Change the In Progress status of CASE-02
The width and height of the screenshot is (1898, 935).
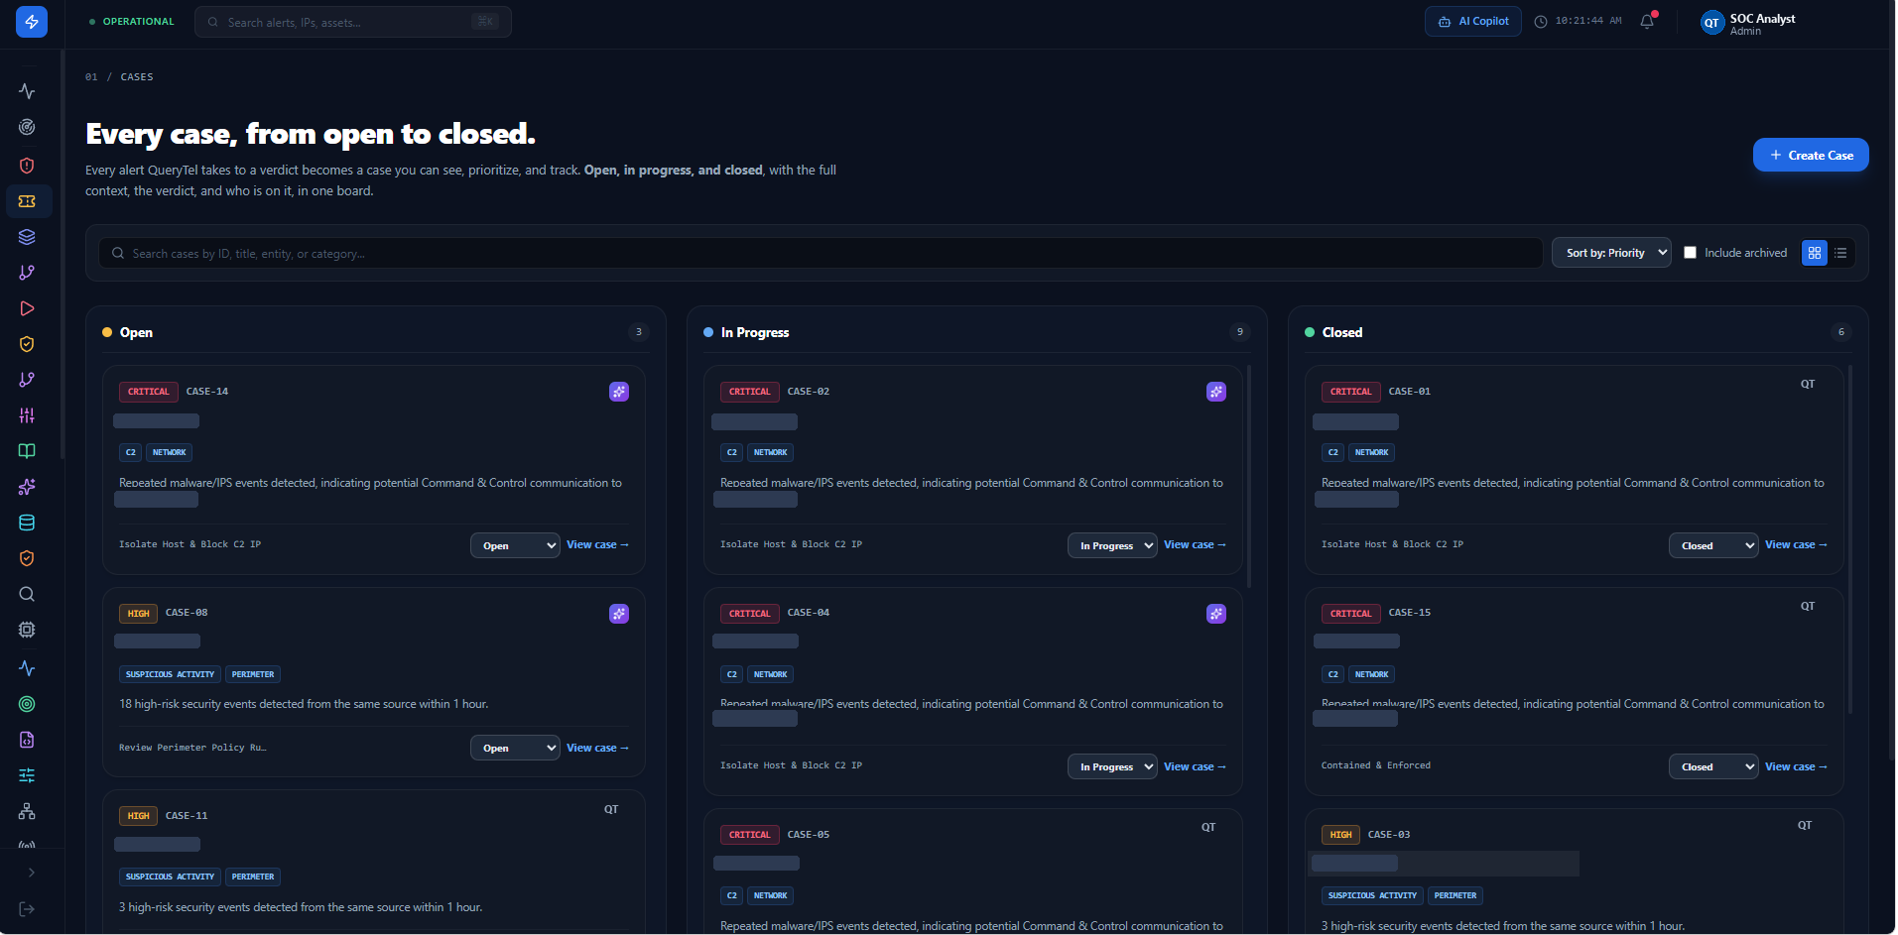coord(1112,545)
